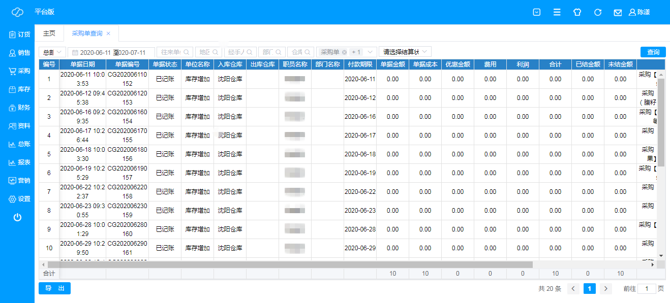Open the 总账 general ledger module
The height and width of the screenshot is (303, 670).
19,144
